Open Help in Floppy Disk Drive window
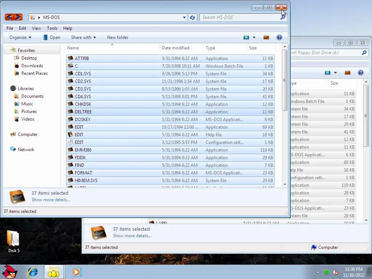Viewport: 372px width, 279px height. 361,73
